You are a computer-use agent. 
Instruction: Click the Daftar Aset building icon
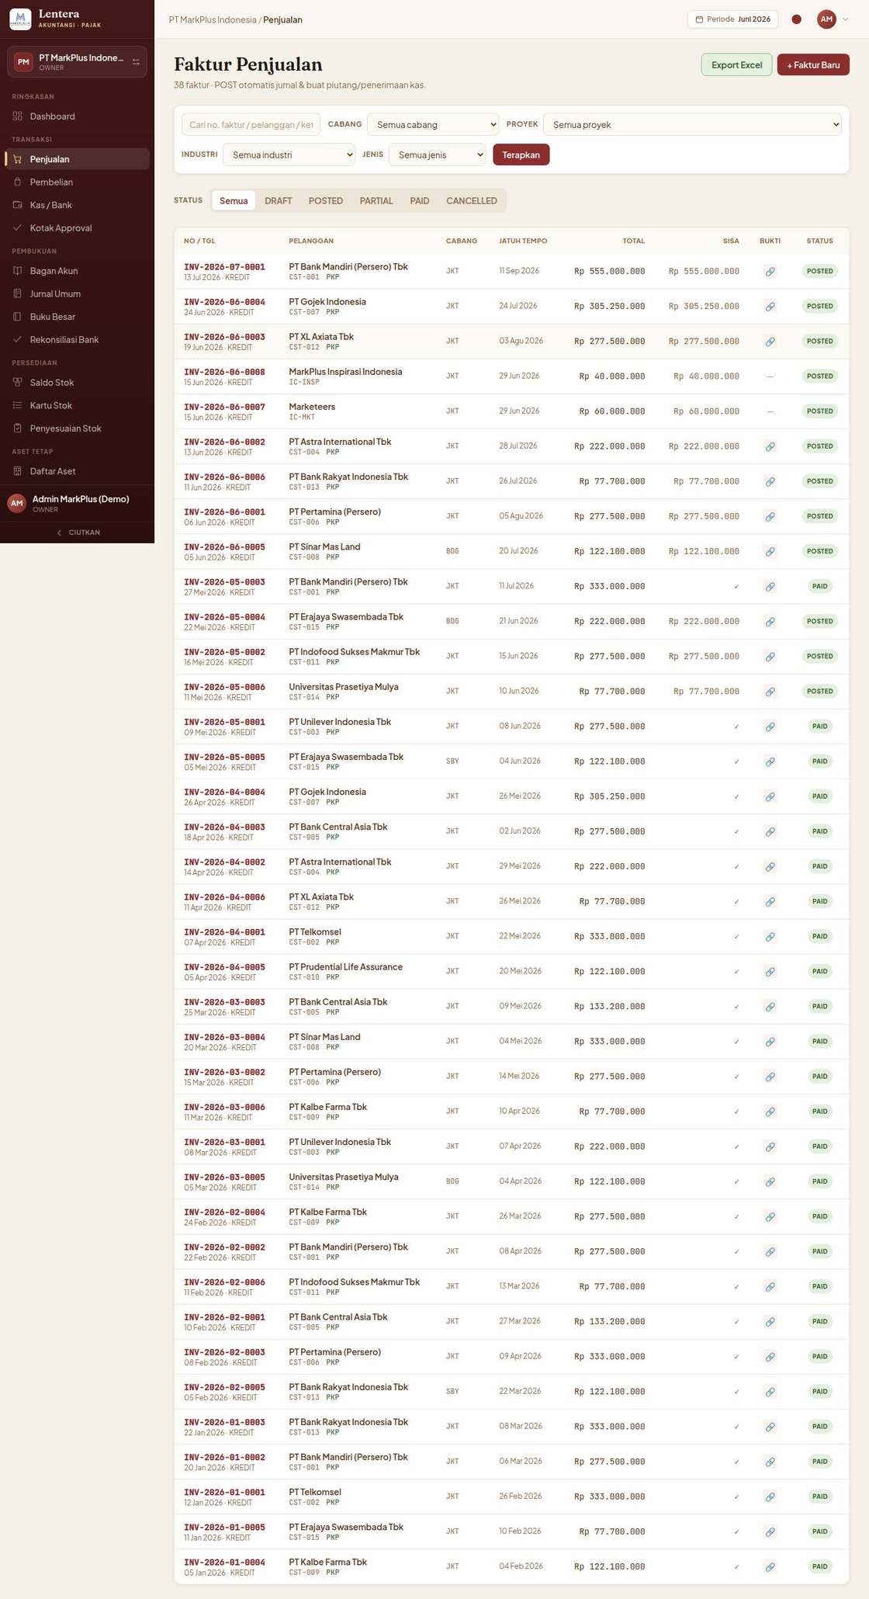tap(18, 471)
